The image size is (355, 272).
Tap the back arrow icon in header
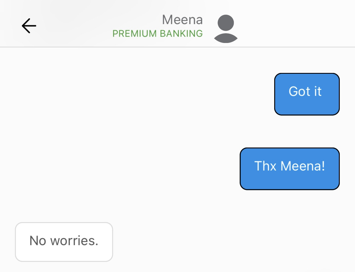pos(29,26)
